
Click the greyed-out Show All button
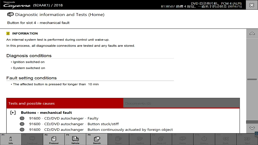click(x=161, y=139)
